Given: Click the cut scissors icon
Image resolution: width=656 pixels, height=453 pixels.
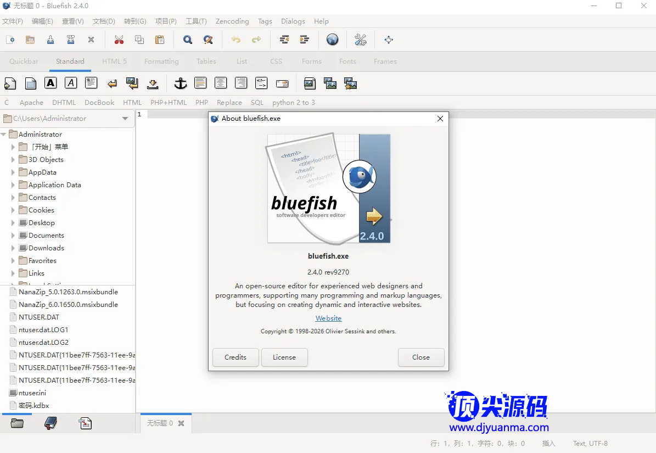Looking at the screenshot, I should pyautogui.click(x=119, y=40).
